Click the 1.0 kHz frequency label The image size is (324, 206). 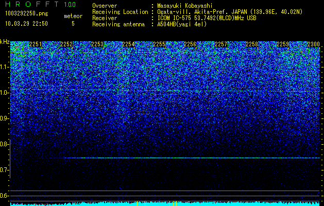4,93
